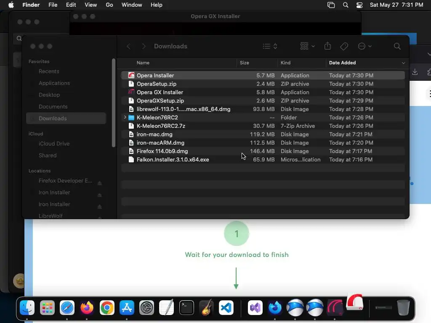This screenshot has height=323, width=431.
Task: Open Finder from the Dock
Action: pos(27,307)
